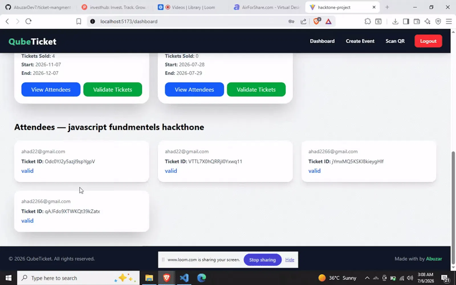
Task: Click the QubeTicket logo
Action: [x=32, y=42]
